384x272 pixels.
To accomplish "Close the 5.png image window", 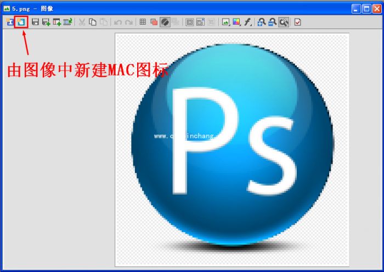I will pos(377,9).
